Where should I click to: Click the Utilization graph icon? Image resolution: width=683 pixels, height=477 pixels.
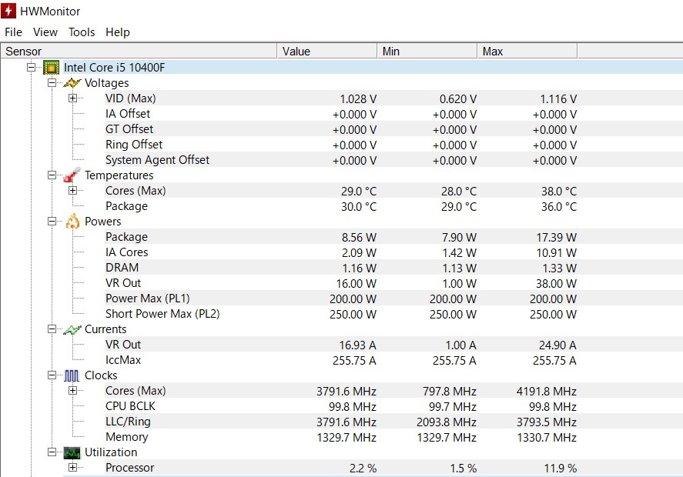[x=72, y=452]
